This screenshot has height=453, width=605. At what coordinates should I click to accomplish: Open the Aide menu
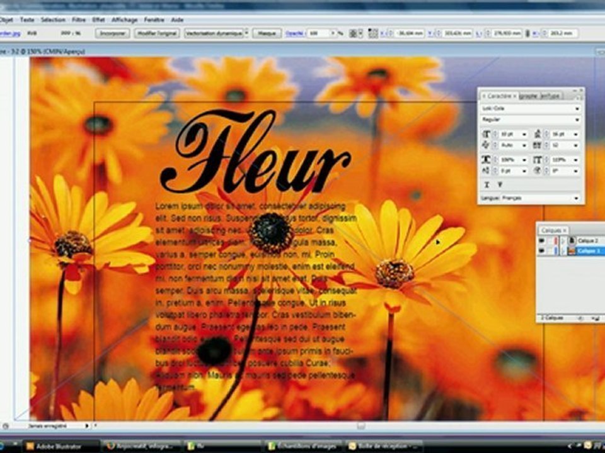click(x=177, y=20)
